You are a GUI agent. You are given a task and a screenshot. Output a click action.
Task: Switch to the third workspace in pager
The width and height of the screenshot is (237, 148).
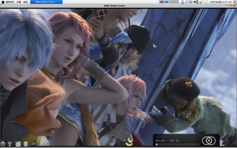coord(171,2)
